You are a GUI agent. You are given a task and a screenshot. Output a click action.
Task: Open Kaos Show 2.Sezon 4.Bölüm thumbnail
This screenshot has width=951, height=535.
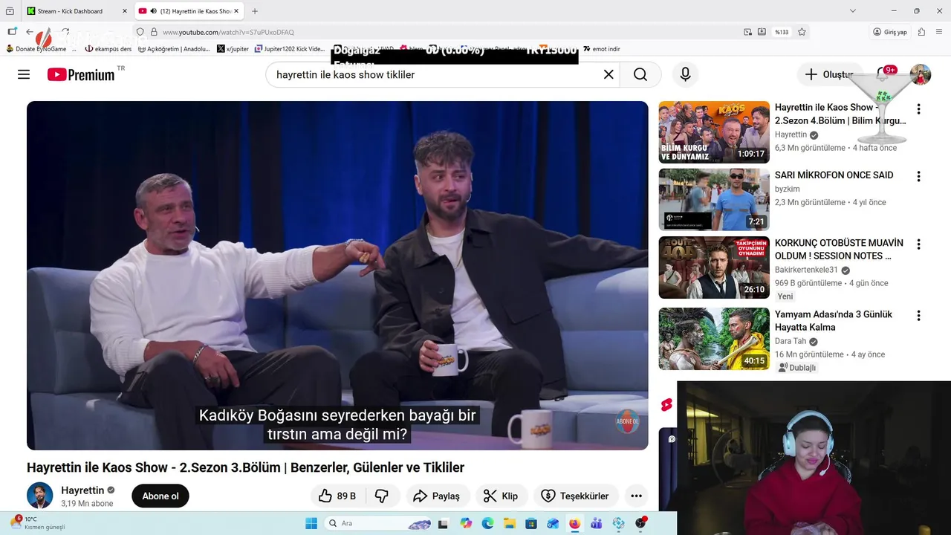coord(714,132)
